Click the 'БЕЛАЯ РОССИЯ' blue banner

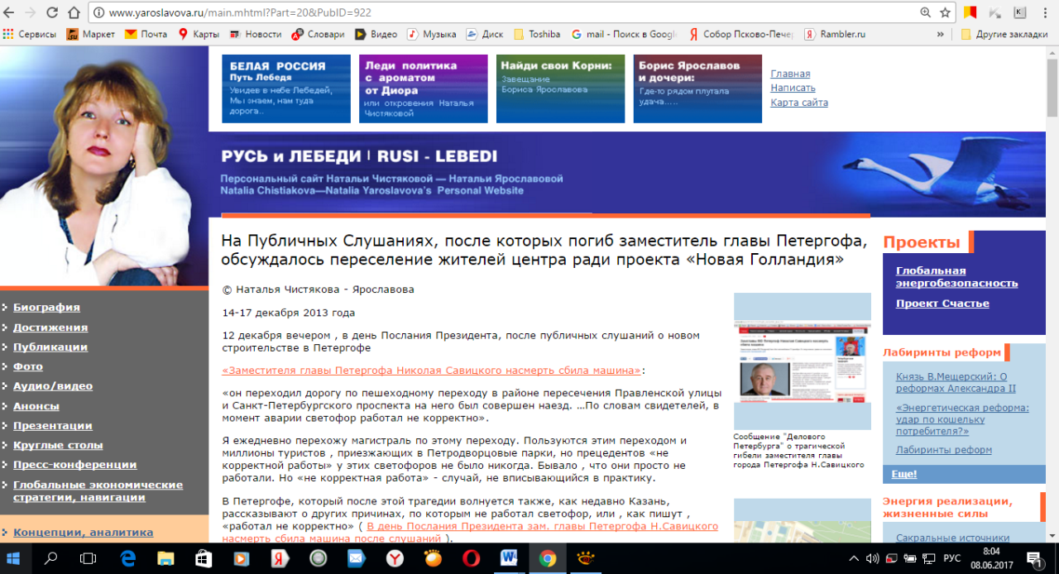click(x=285, y=88)
